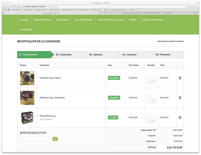201x155 pixels.
Task: Go to step 05. Paiement
Action: click(168, 55)
